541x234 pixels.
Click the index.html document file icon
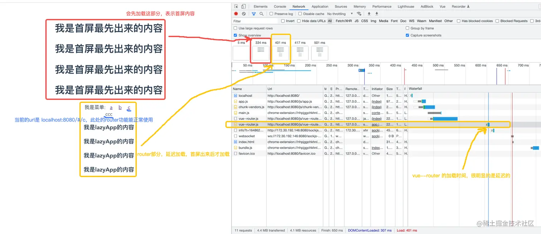pyautogui.click(x=235, y=142)
